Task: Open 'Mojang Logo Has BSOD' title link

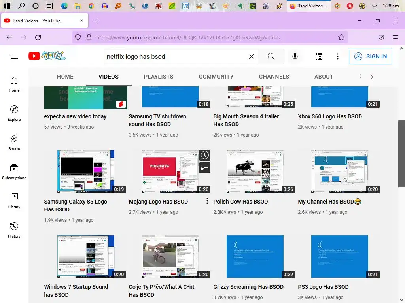Action: coord(158,202)
